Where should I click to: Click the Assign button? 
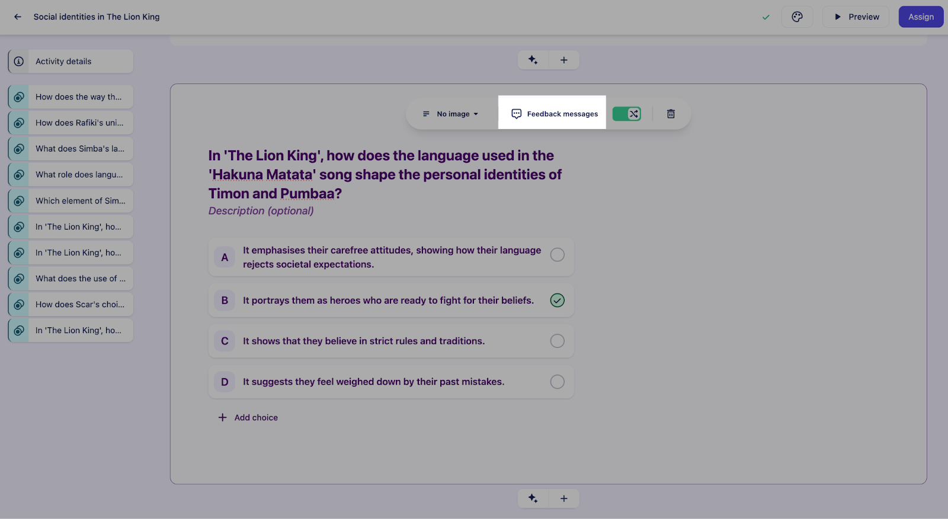click(x=921, y=17)
